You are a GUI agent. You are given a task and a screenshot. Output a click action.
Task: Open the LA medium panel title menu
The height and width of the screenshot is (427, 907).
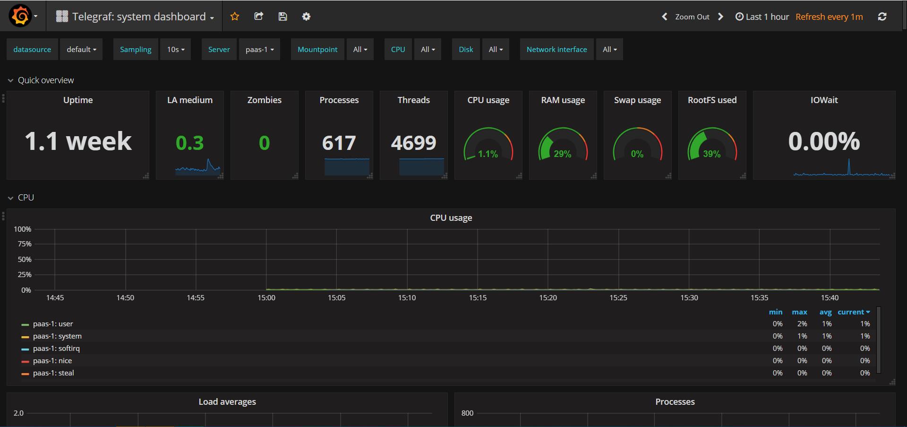(190, 100)
